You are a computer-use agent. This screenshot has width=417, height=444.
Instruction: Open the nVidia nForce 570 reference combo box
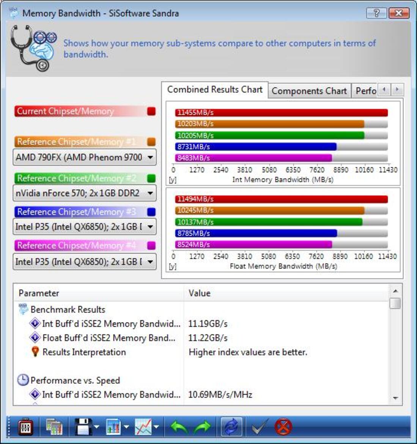coord(84,193)
